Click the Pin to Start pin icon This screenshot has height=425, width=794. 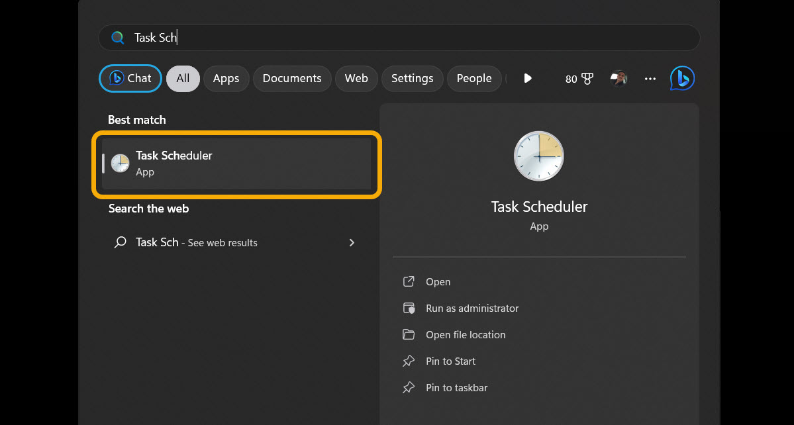point(409,361)
